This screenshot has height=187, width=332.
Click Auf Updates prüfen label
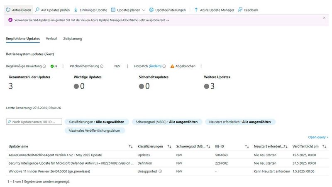55,10
